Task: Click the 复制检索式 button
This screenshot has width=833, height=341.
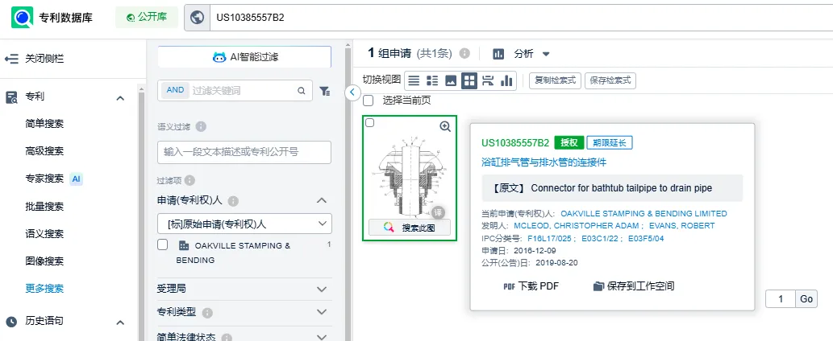Action: (555, 81)
